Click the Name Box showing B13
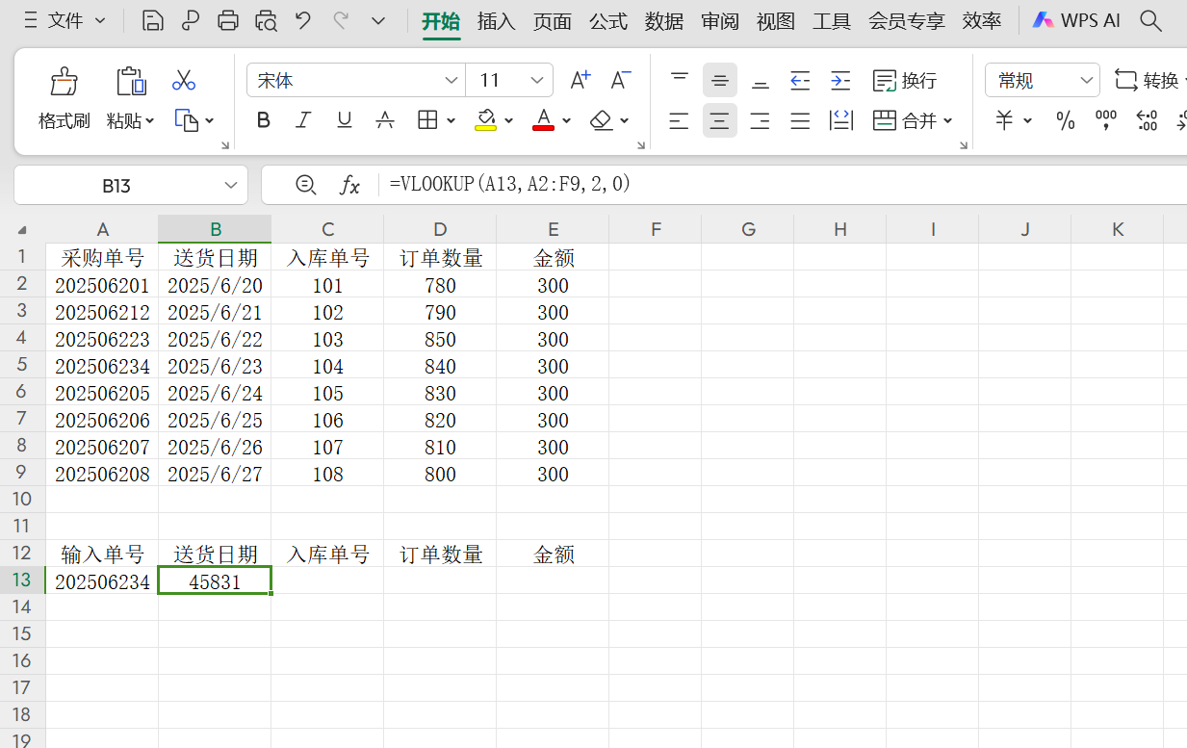 [x=116, y=184]
